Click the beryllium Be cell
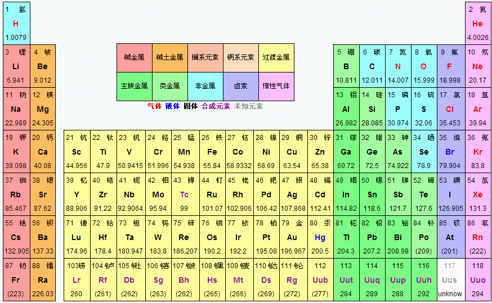492x303 pixels. [x=43, y=66]
